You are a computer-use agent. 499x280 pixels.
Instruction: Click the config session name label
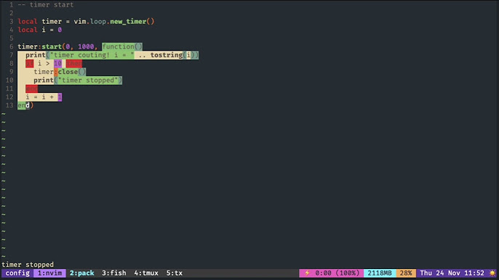tap(17, 273)
